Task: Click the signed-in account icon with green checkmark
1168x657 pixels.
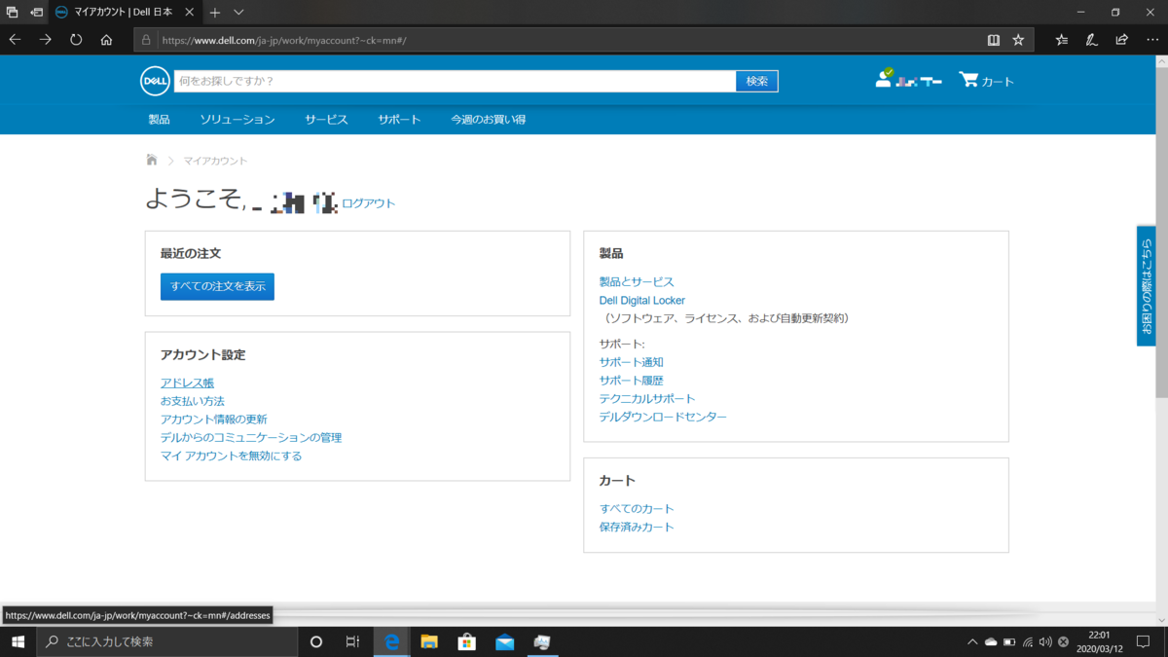Action: (886, 79)
